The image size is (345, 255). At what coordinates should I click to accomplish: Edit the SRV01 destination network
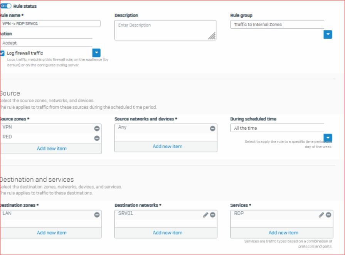pos(206,215)
